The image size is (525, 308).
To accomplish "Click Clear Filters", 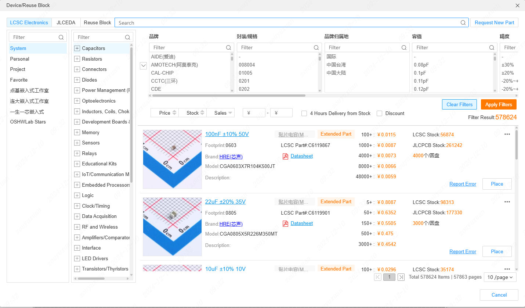I will coord(460,104).
